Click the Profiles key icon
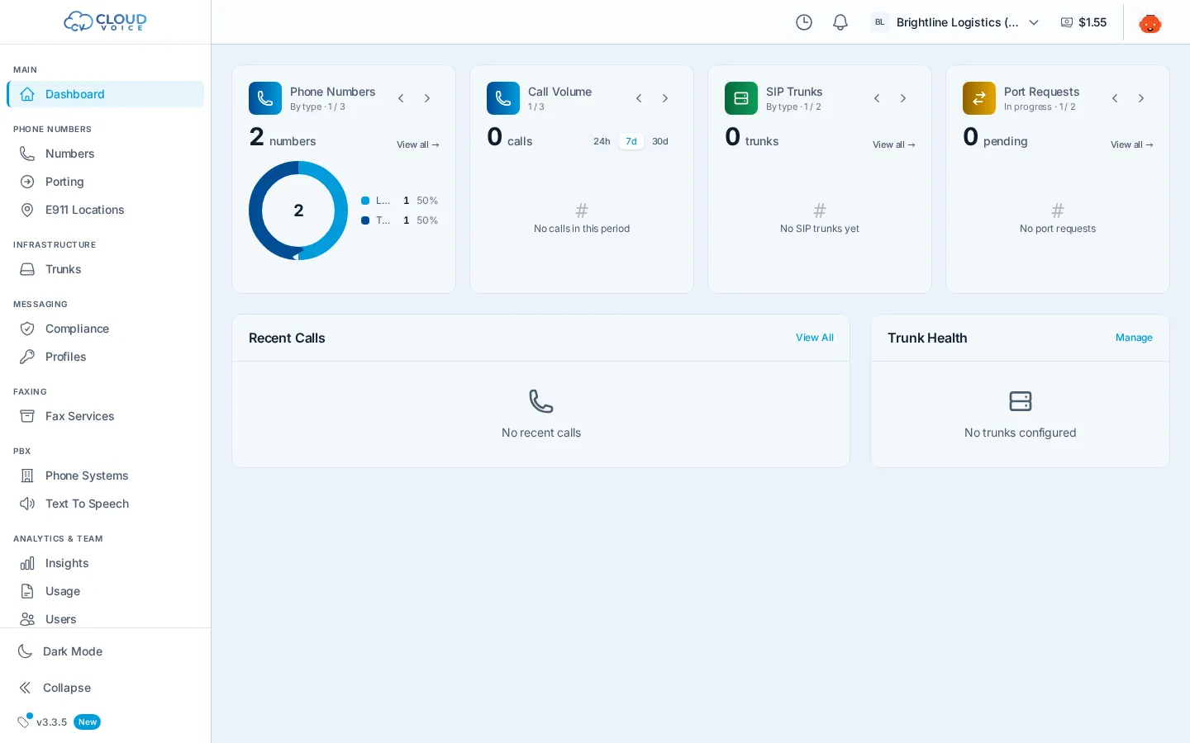1190x743 pixels. click(x=27, y=357)
